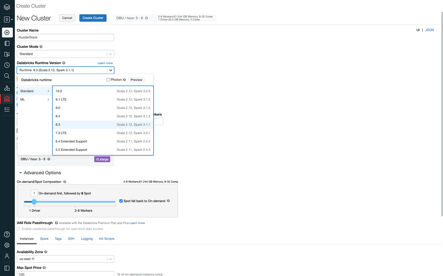
Task: Toggle Spot fall back to On-demand checkbox
Action: (x=121, y=201)
